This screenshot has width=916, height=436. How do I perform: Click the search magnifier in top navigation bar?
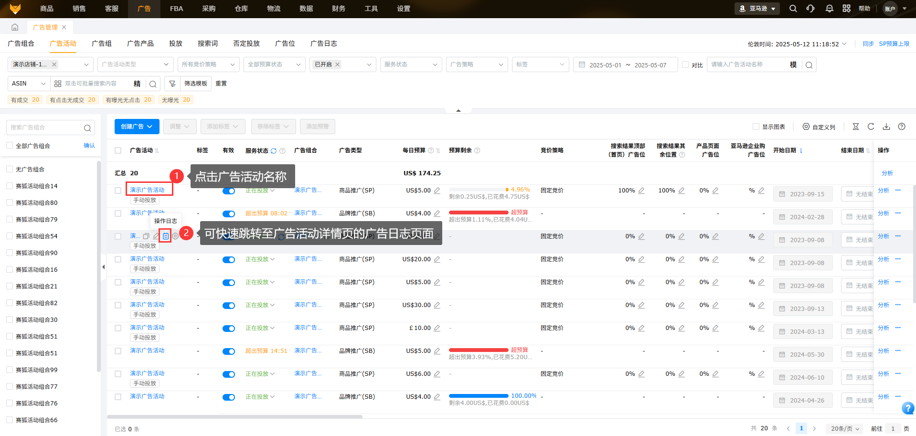pos(793,9)
